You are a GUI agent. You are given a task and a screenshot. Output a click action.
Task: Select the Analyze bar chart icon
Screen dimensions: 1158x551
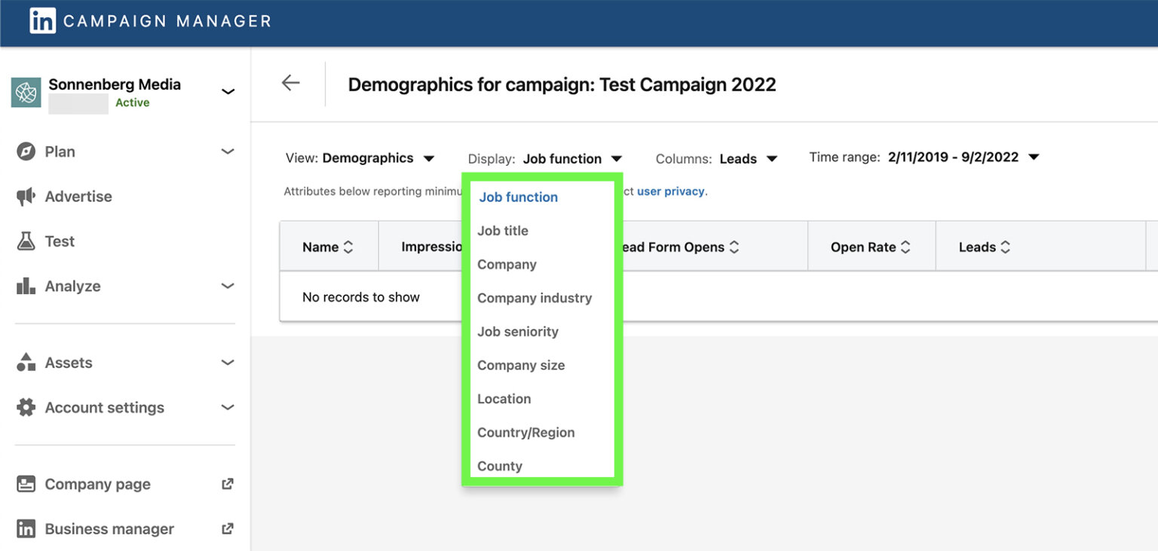pyautogui.click(x=26, y=286)
